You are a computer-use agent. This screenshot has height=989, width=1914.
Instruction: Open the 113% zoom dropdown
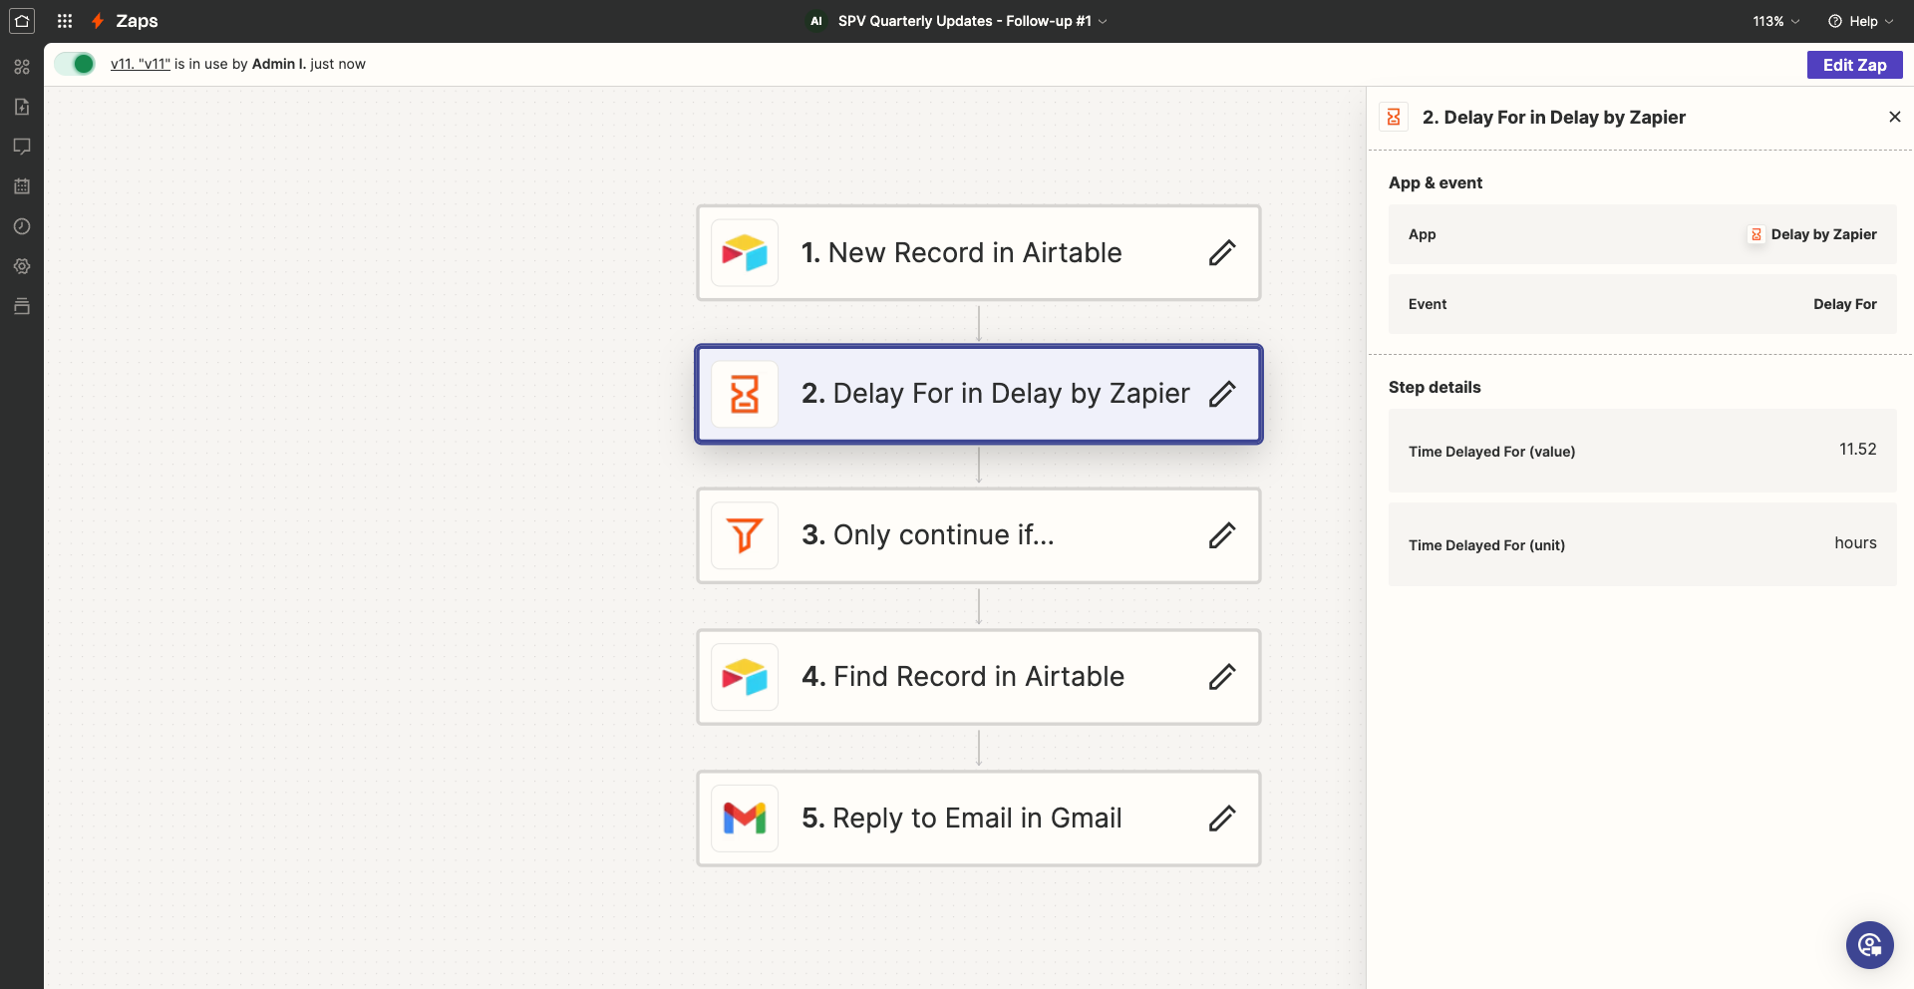(1776, 21)
